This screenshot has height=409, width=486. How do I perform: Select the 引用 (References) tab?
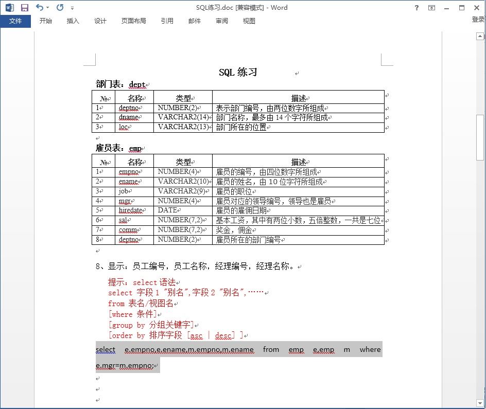click(167, 21)
